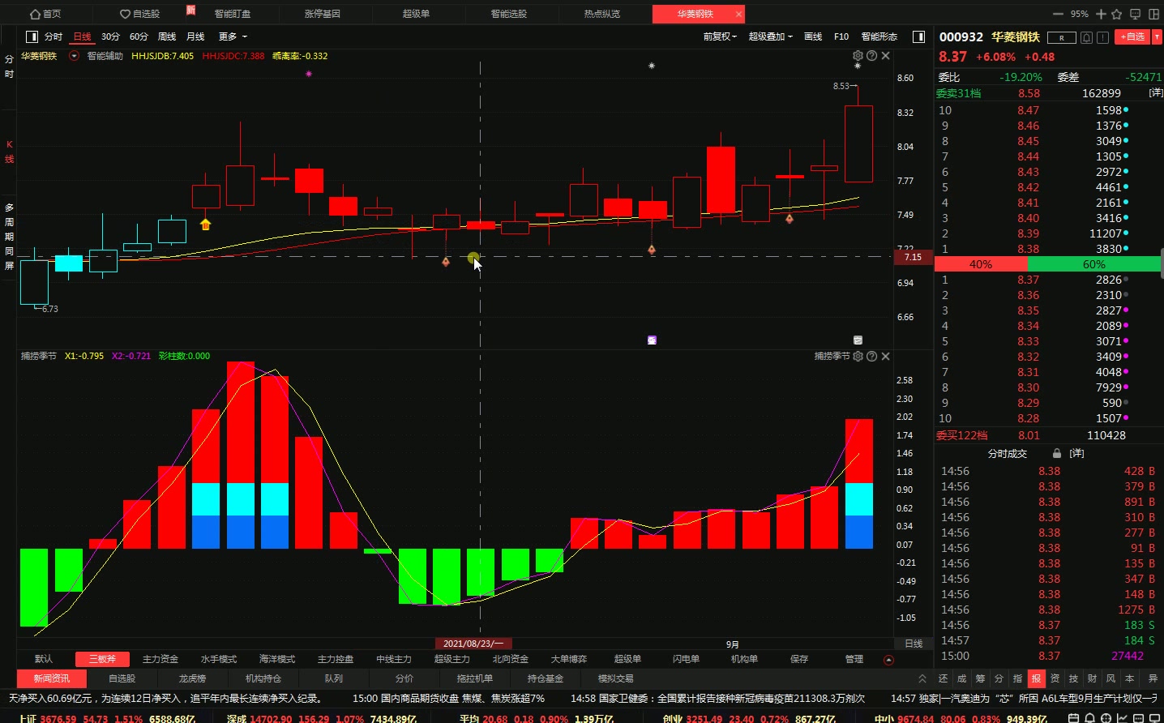Click the price alert bell next to 华菱钢铁
Viewport: 1164px width, 723px height.
click(x=1087, y=37)
